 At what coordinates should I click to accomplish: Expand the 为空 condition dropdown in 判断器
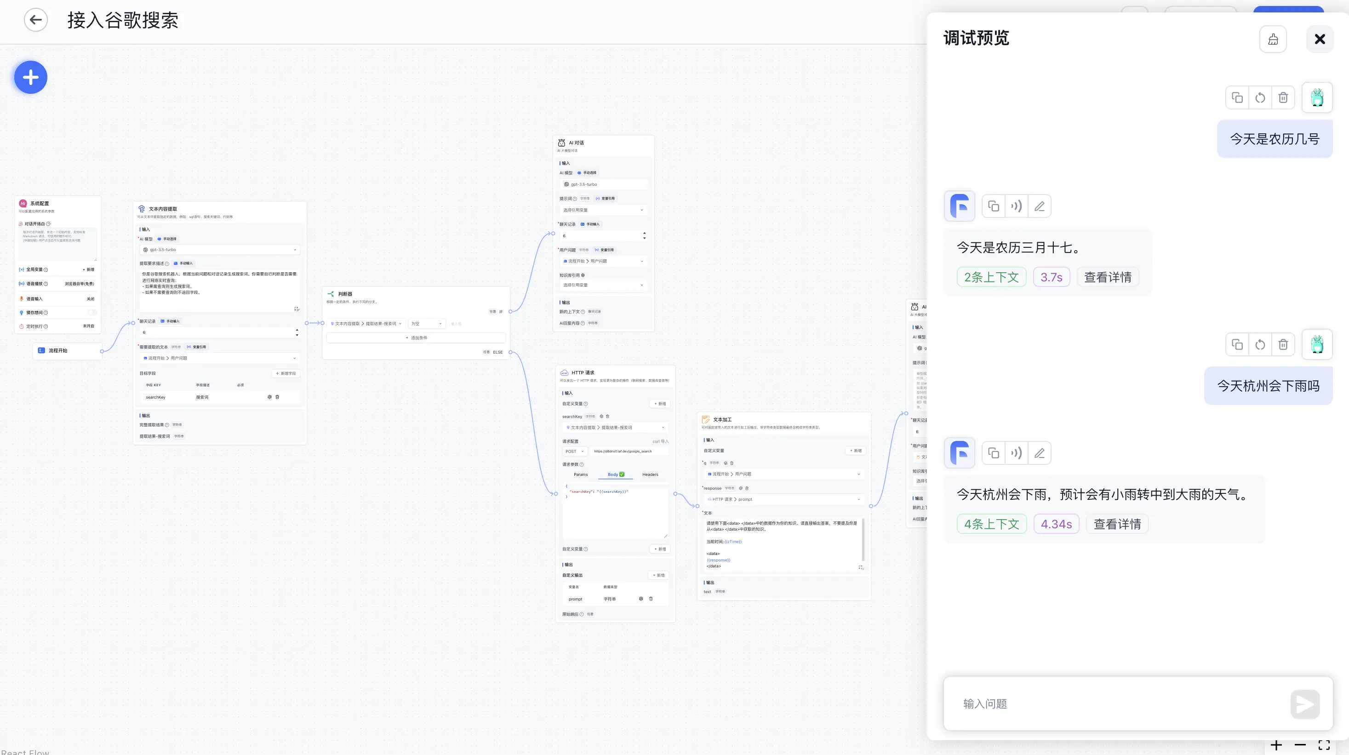click(x=426, y=324)
